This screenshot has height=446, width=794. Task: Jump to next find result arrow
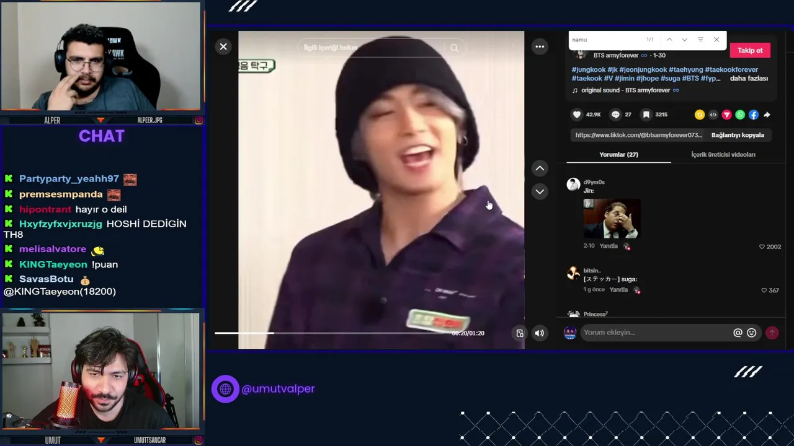pos(684,40)
